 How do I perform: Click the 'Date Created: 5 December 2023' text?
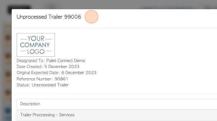(x=48, y=66)
